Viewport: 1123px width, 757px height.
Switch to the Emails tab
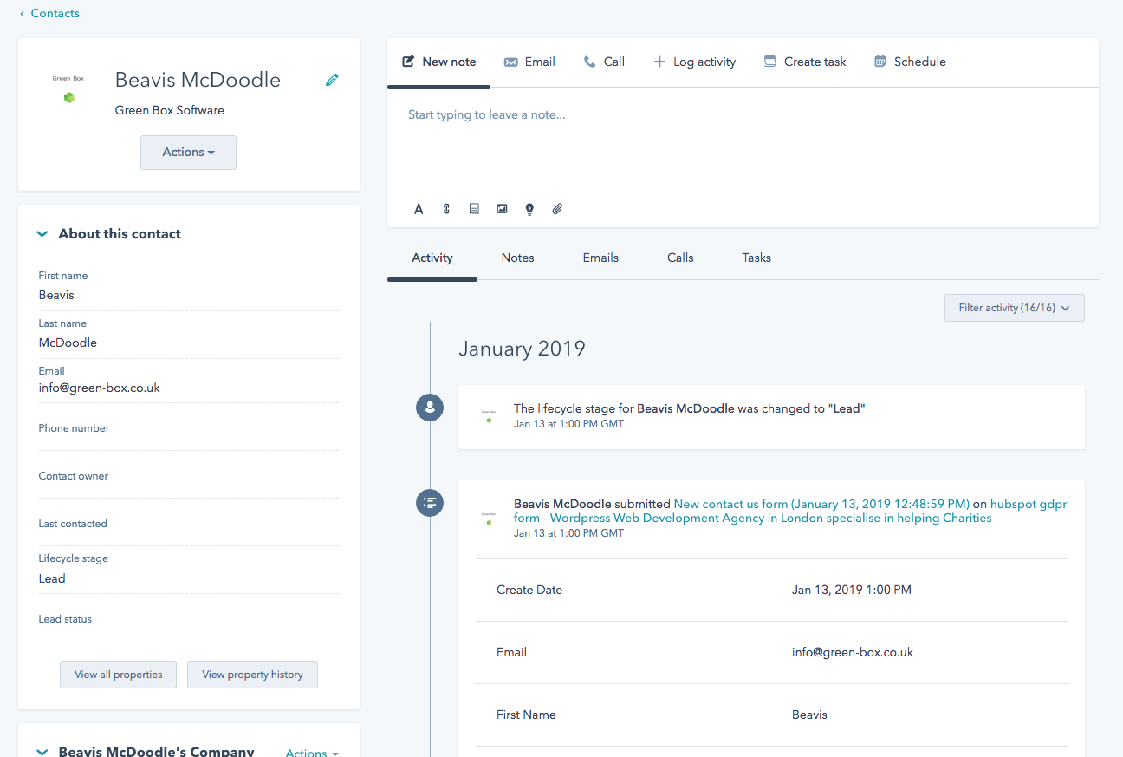click(600, 258)
